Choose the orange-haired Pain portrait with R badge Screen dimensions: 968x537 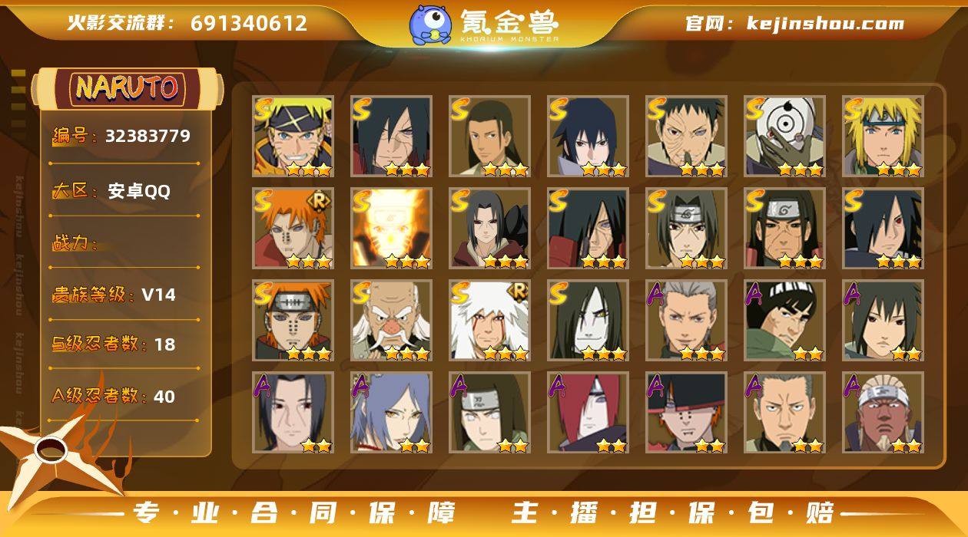(293, 229)
